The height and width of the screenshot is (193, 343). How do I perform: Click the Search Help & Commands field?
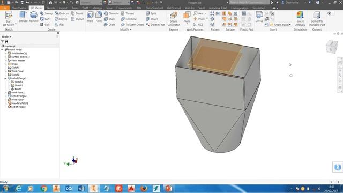(x=249, y=2)
